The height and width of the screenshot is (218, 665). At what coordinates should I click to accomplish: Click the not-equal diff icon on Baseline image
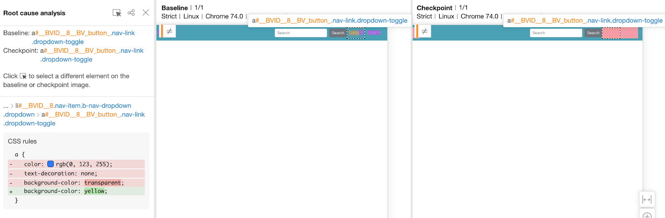169,31
